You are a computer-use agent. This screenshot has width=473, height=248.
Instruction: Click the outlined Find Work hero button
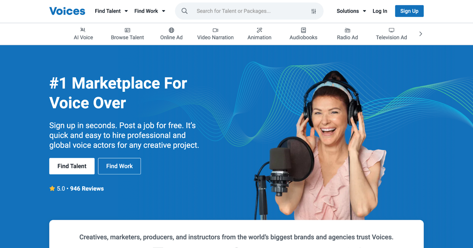119,166
